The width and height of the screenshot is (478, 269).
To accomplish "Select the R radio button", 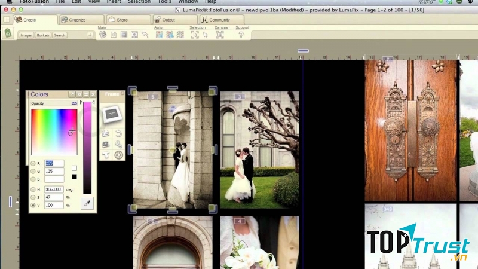I will [x=33, y=163].
